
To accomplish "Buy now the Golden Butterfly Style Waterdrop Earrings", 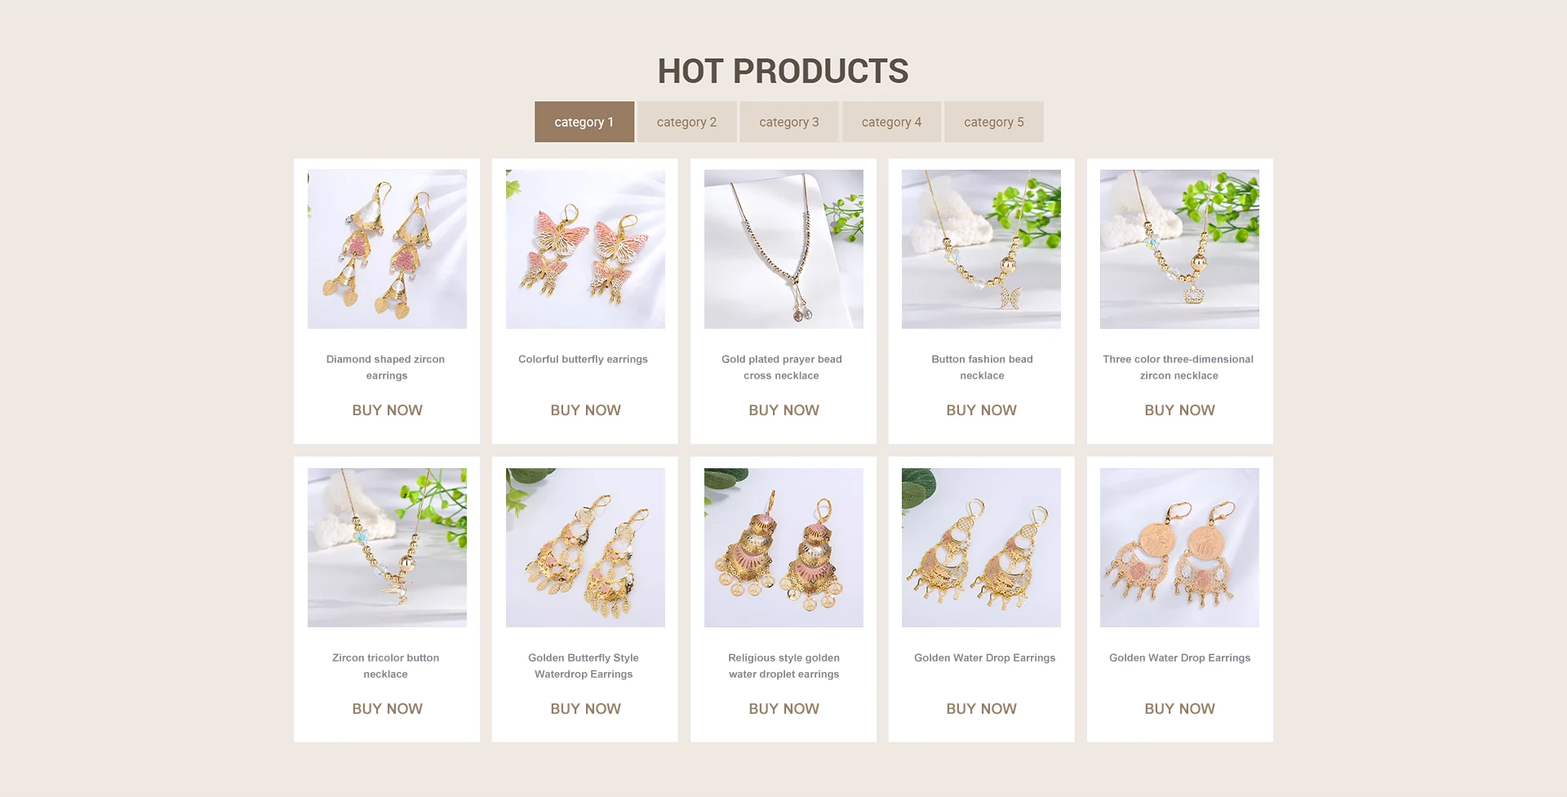I will click(585, 709).
